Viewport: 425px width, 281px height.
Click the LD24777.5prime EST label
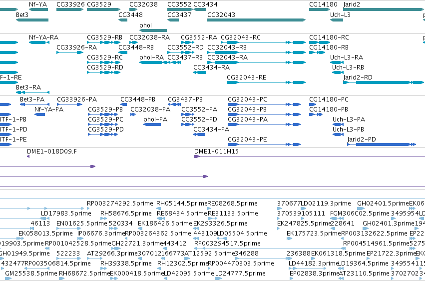coord(240,273)
